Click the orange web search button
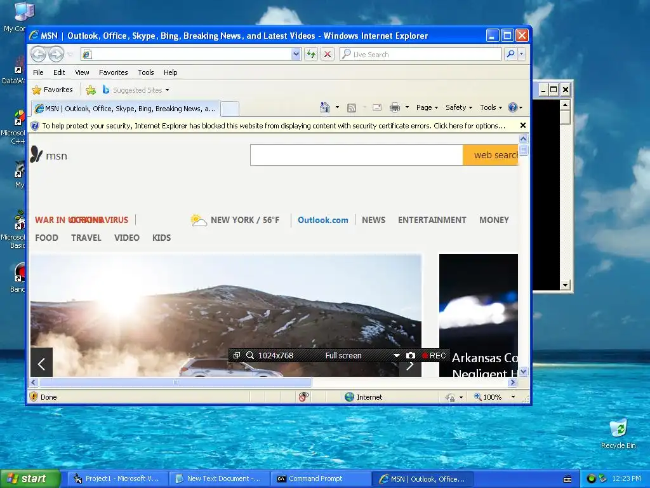The height and width of the screenshot is (488, 650). click(x=491, y=155)
